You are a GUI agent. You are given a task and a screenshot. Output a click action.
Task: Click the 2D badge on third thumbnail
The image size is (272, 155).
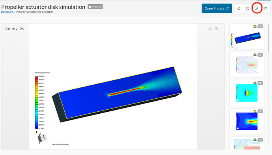pyautogui.click(x=260, y=83)
